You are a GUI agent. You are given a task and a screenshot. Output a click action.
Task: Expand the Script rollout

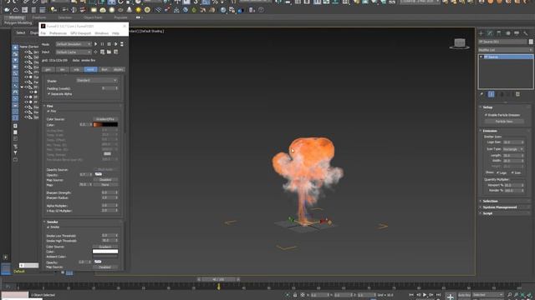[x=487, y=213]
